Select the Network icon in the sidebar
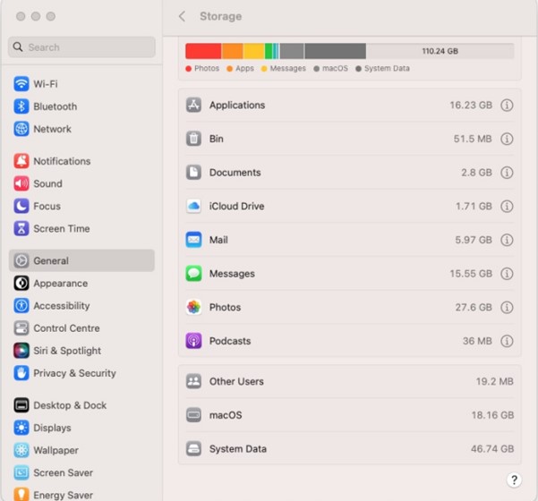The height and width of the screenshot is (501, 538). [21, 129]
